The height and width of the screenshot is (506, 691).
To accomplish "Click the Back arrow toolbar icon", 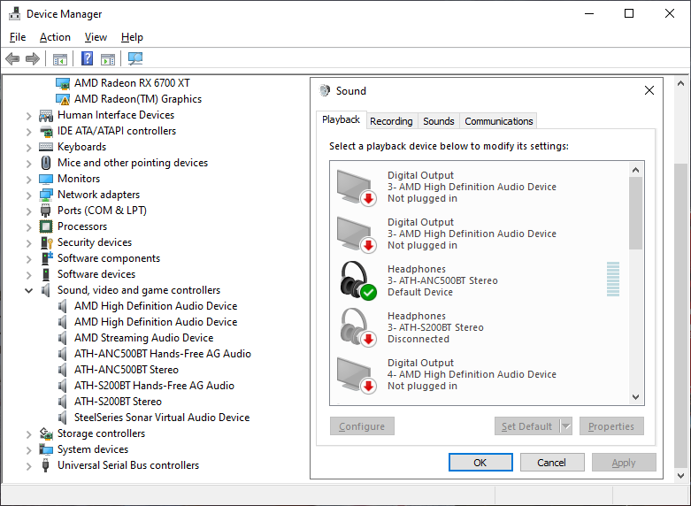I will coord(12,58).
